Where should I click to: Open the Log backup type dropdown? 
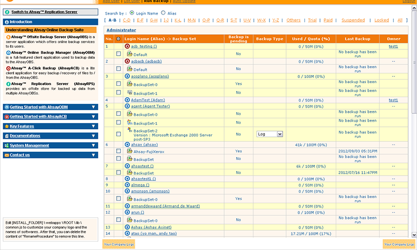pyautogui.click(x=269, y=134)
